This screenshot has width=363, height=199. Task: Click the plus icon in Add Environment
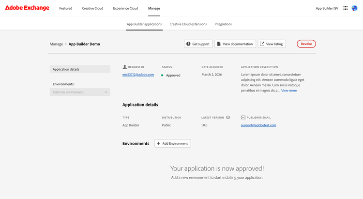[159, 143]
